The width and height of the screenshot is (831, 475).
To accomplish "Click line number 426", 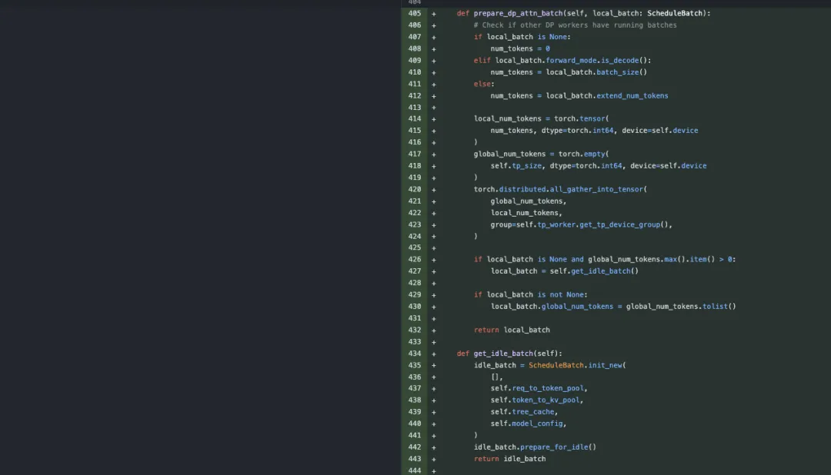I will (x=415, y=259).
